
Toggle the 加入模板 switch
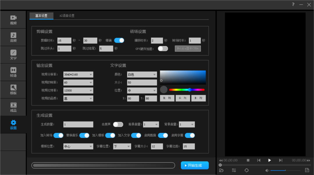(110, 135)
